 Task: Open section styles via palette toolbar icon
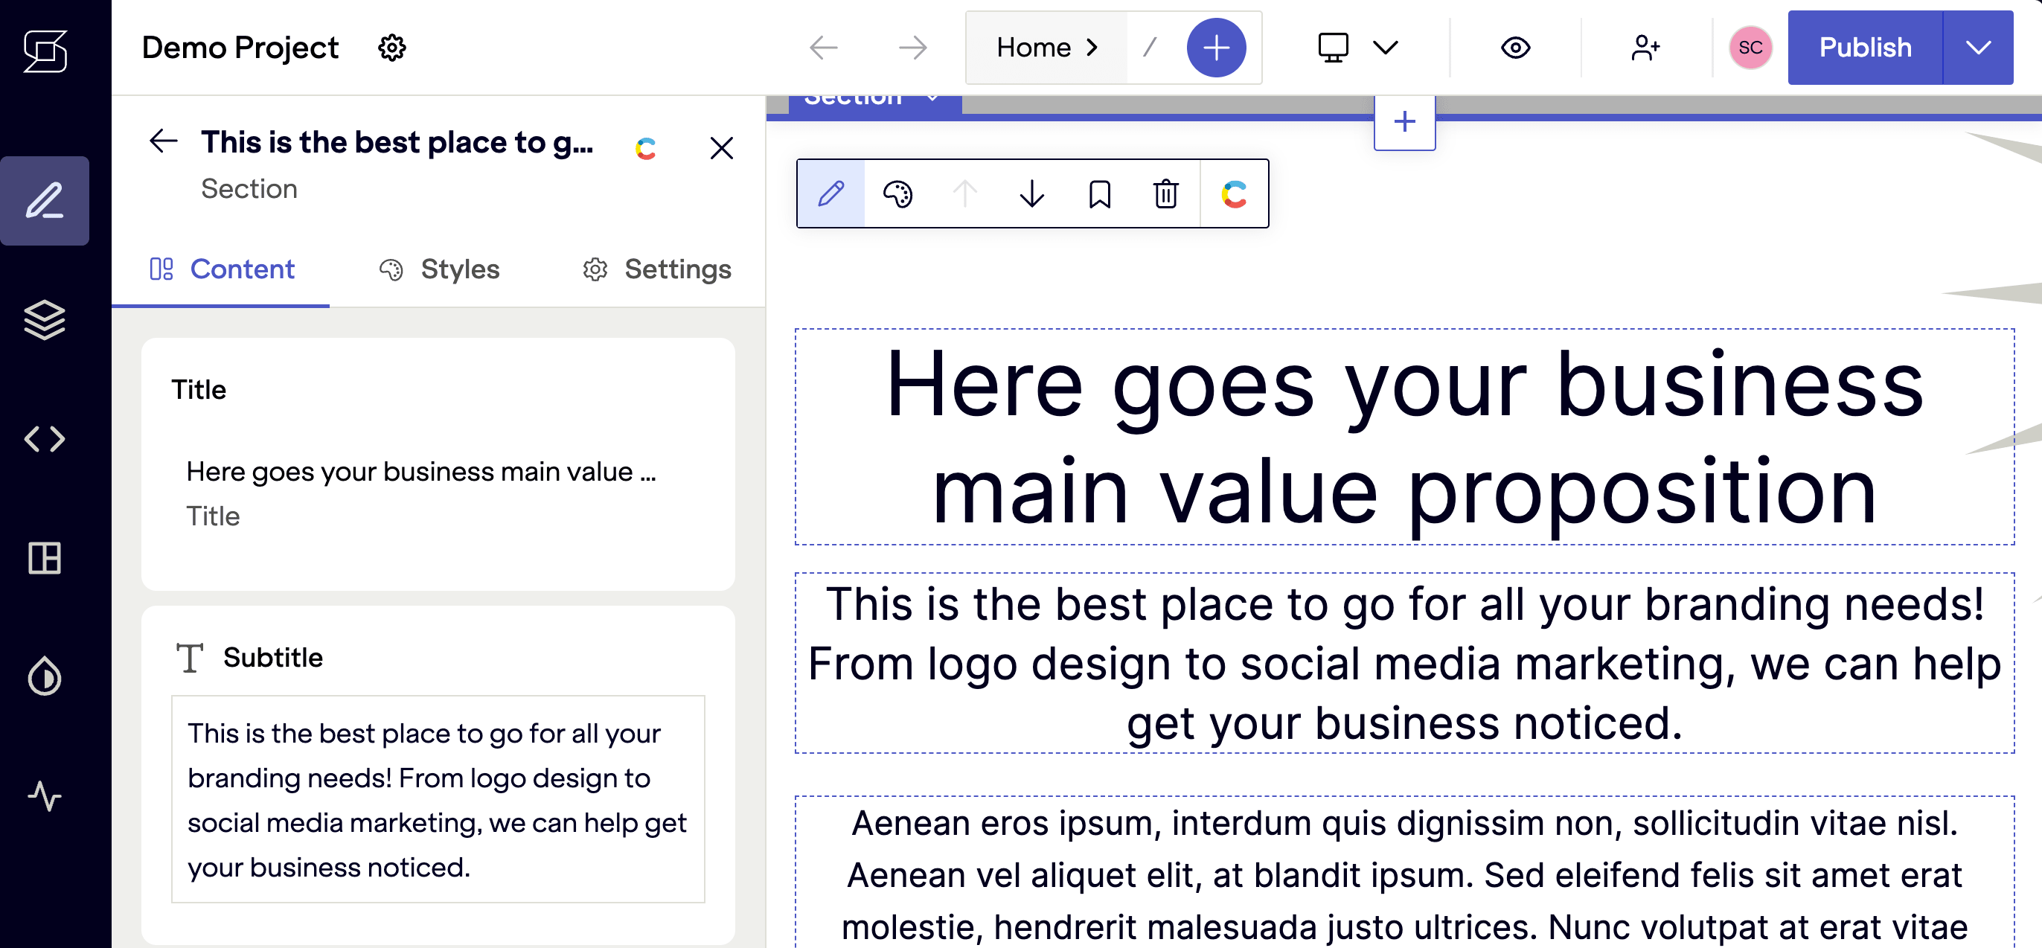897,193
